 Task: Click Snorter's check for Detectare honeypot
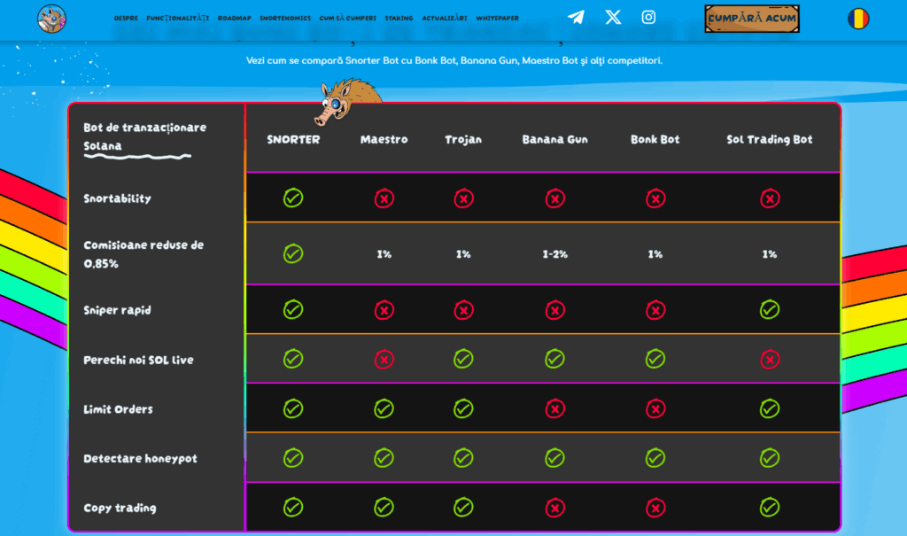[293, 458]
